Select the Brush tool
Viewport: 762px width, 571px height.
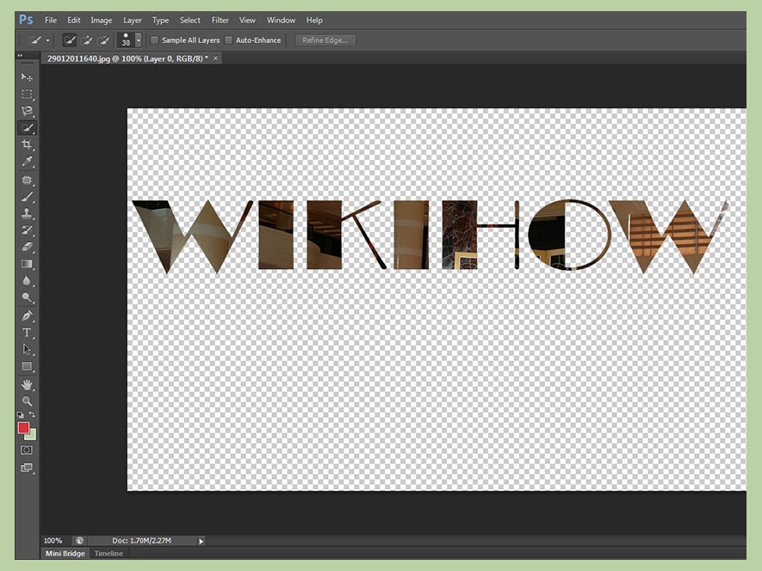click(27, 197)
